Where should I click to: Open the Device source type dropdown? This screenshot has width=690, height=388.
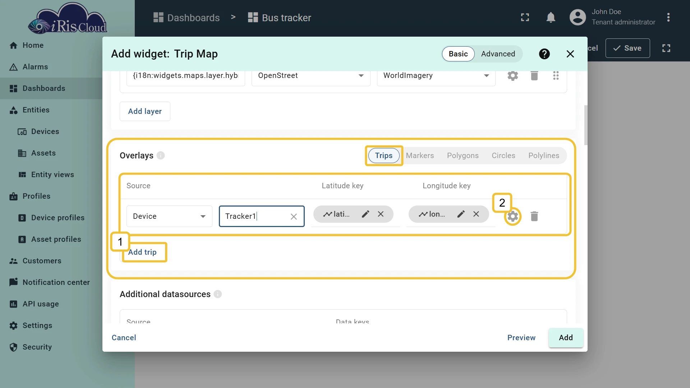coord(169,216)
